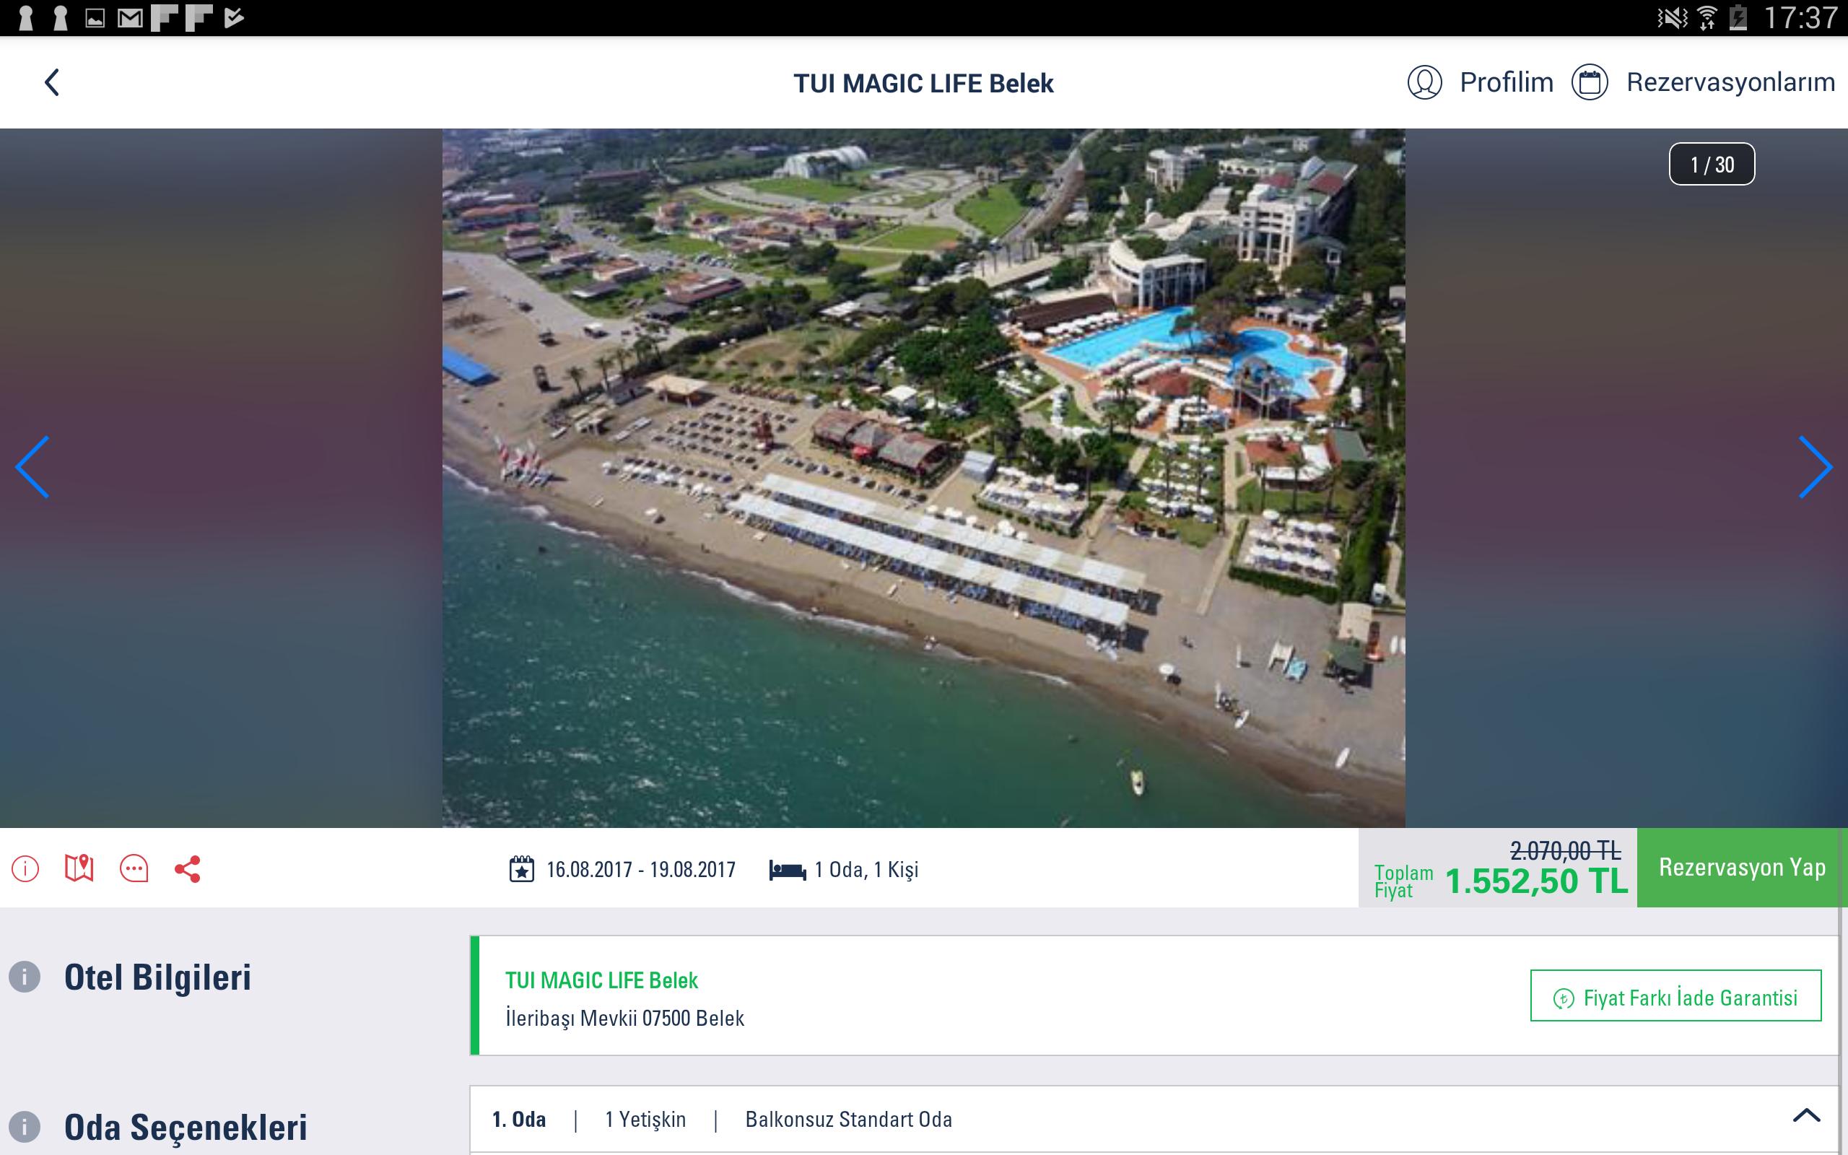Tap the red info circle icon

[x=25, y=869]
